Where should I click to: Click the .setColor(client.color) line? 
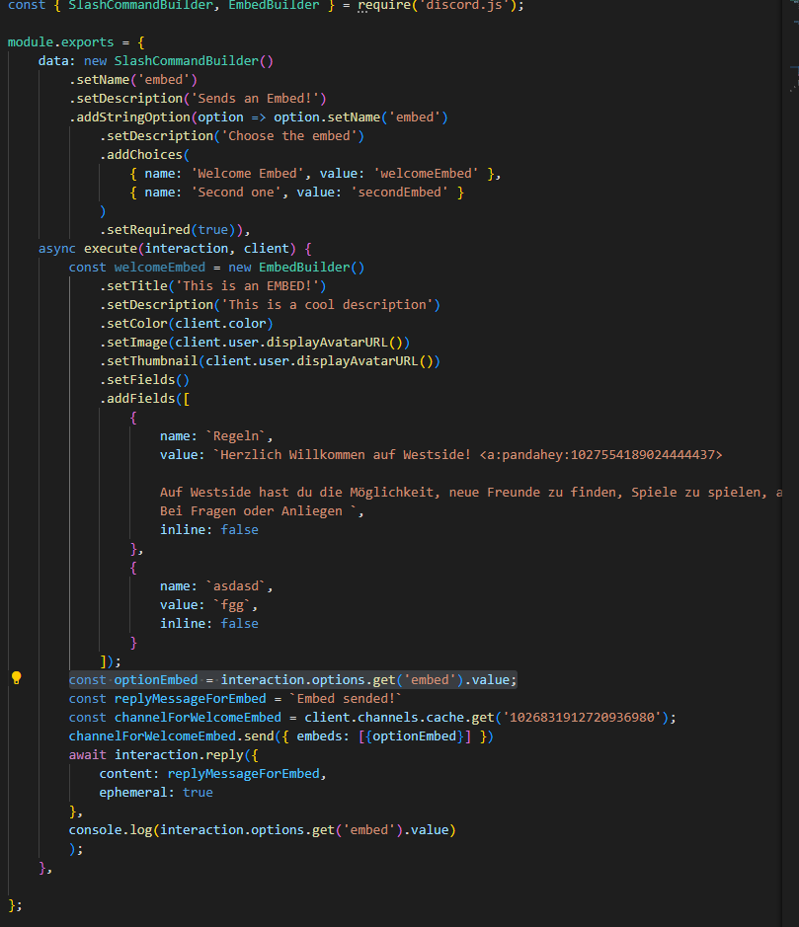(187, 324)
